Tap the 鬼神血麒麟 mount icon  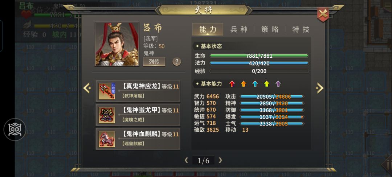click(107, 139)
